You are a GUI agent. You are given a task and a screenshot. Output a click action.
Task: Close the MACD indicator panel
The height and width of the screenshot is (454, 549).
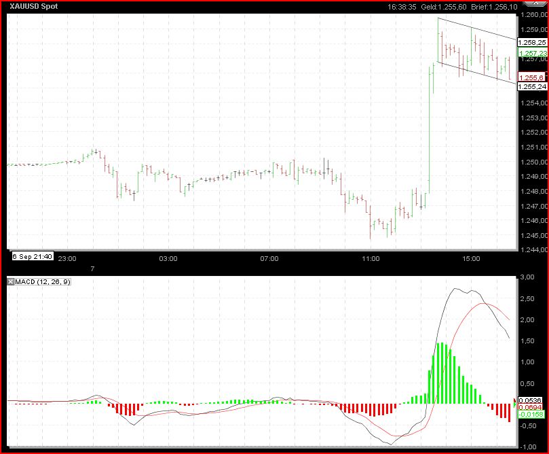coord(10,282)
